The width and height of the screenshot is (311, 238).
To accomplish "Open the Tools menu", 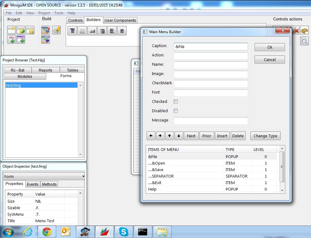I will click(x=59, y=13).
